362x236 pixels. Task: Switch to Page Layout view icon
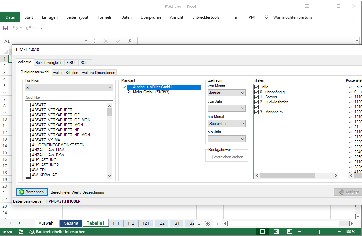click(276, 232)
